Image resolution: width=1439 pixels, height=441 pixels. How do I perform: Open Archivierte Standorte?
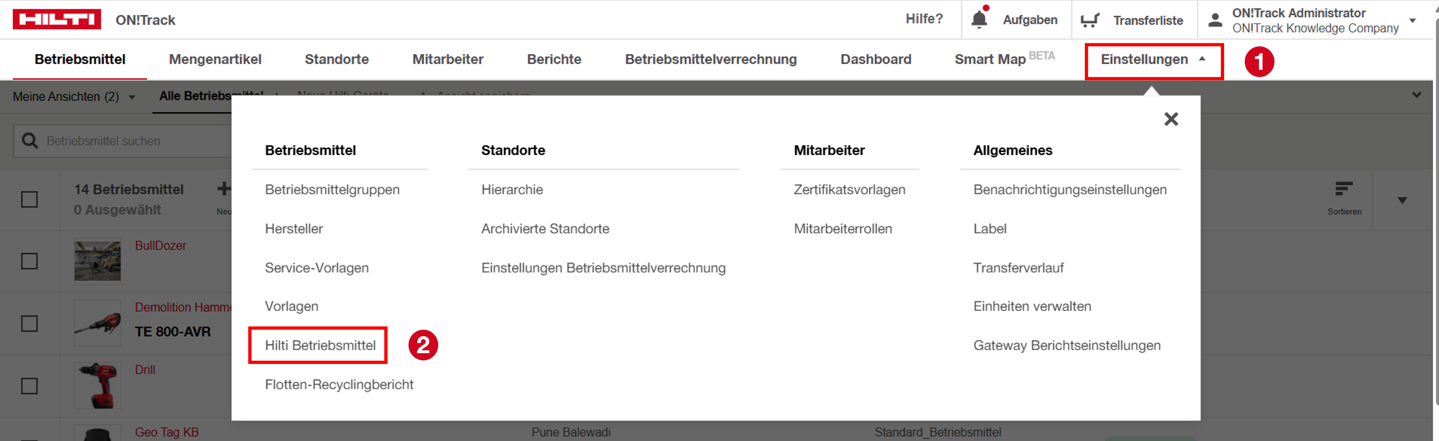click(x=545, y=228)
